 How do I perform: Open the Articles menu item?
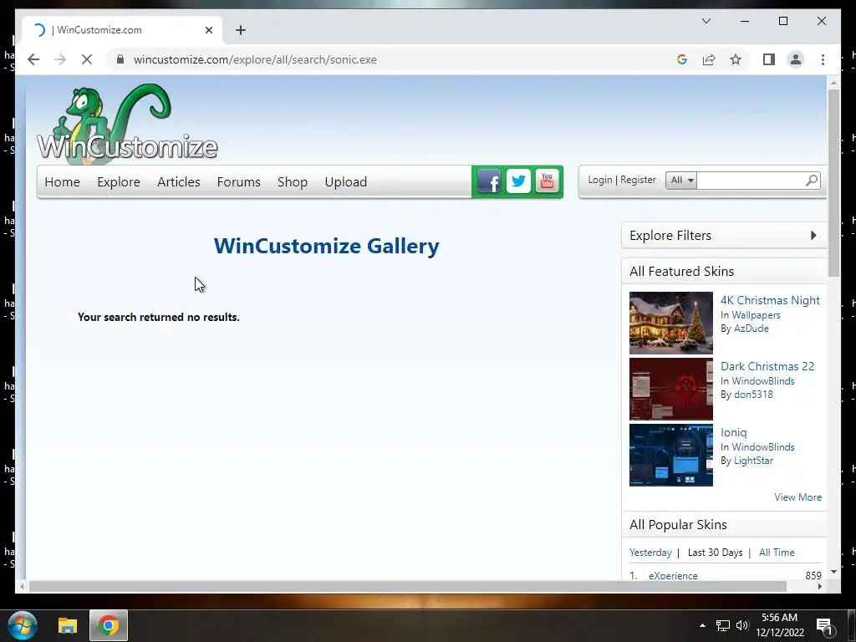179,181
